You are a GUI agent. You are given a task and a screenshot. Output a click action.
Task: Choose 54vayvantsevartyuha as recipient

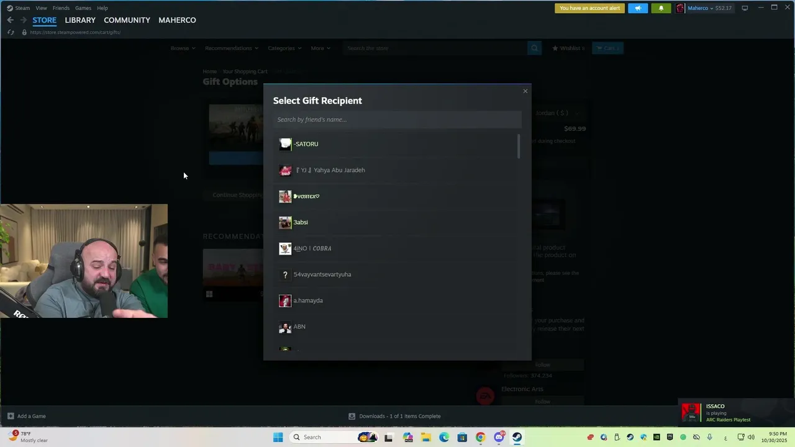(396, 274)
